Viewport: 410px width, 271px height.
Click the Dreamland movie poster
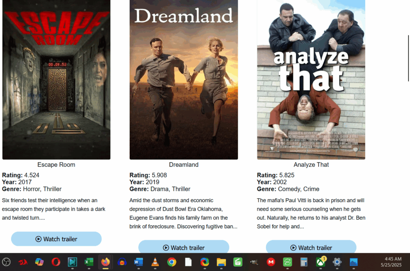pyautogui.click(x=184, y=80)
